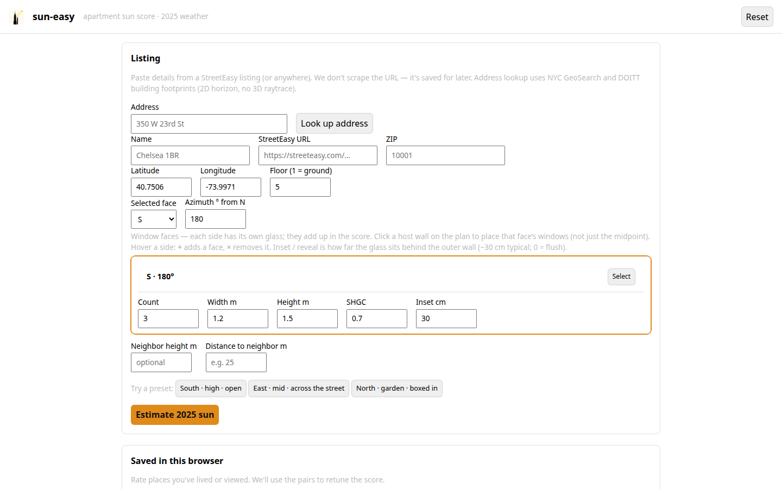Click the S · 180° face heading
782x489 pixels.
point(160,277)
